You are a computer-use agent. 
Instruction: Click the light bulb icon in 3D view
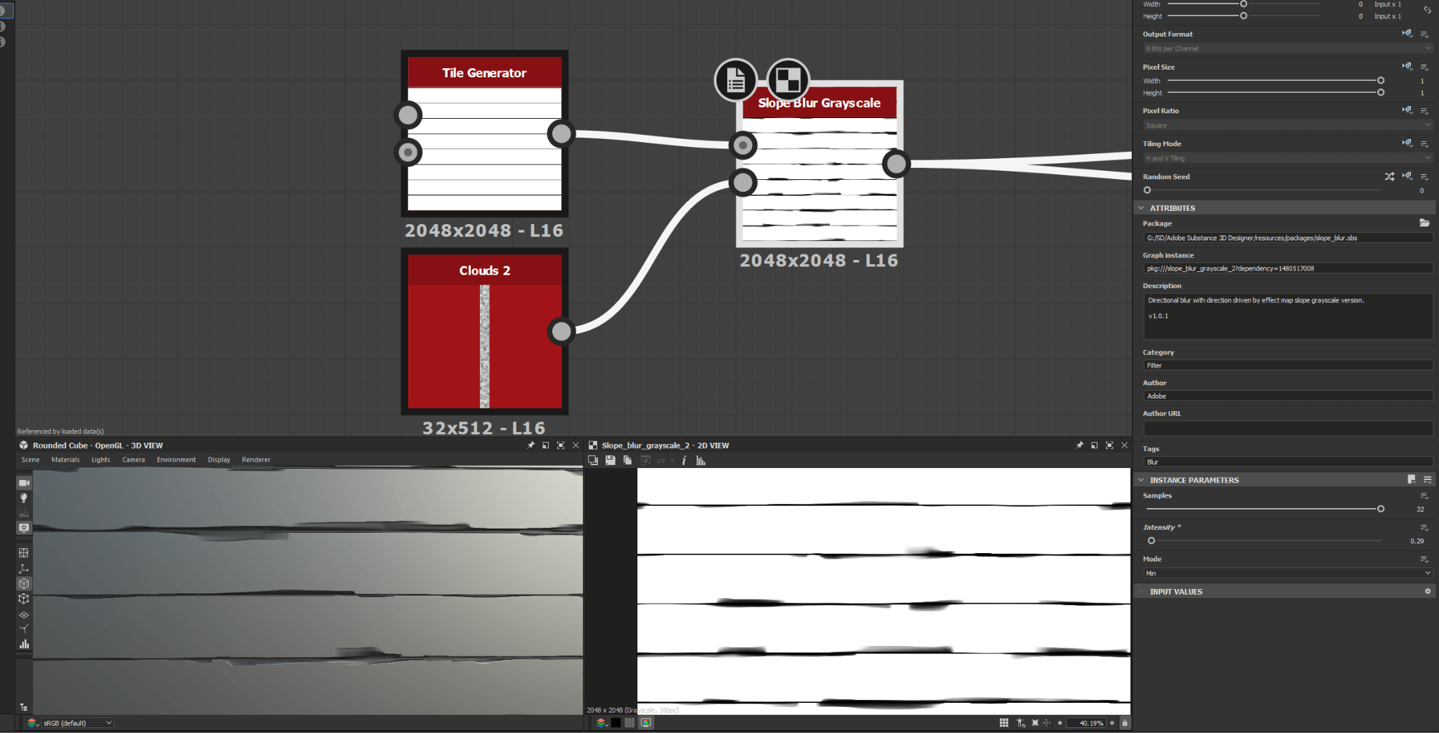click(24, 498)
